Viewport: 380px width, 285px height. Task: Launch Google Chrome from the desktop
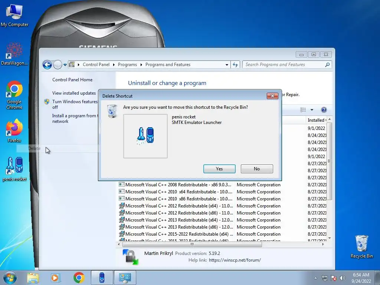pyautogui.click(x=14, y=95)
